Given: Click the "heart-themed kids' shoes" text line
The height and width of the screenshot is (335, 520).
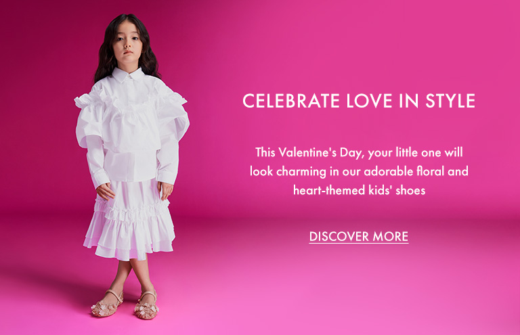Looking at the screenshot, I should 359,190.
